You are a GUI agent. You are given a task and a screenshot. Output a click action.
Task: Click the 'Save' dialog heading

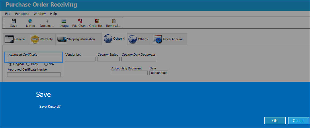tap(44, 94)
